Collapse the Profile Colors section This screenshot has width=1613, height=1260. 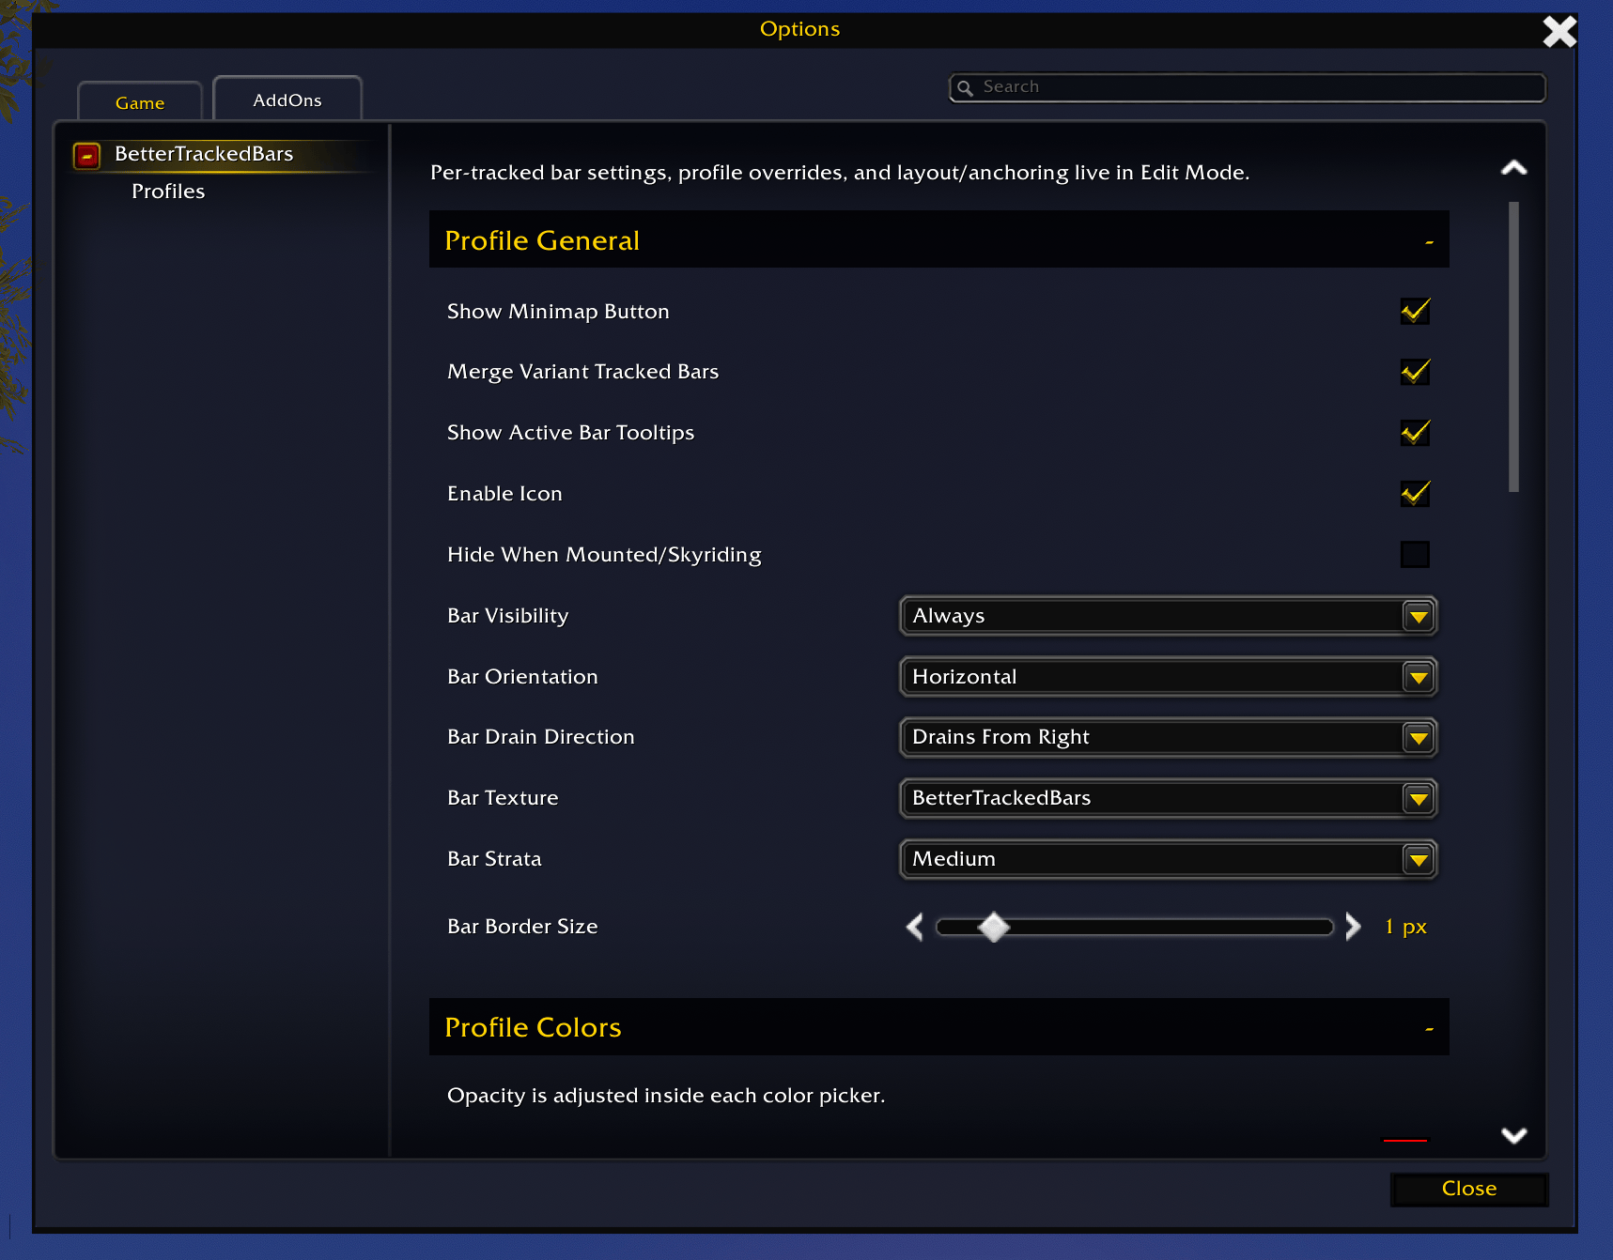click(x=1429, y=1029)
